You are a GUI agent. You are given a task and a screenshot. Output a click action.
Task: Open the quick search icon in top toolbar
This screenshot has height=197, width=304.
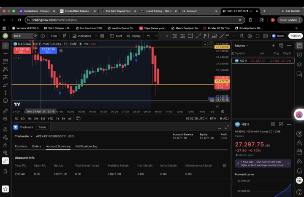(x=242, y=36)
